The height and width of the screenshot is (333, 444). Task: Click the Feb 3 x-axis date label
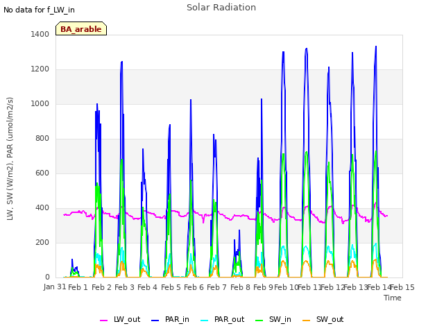click(x=124, y=287)
